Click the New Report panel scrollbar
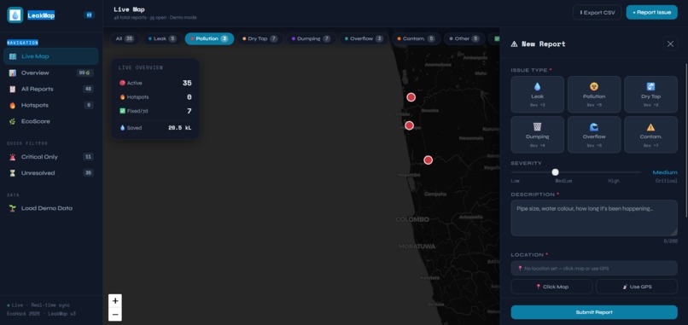Image resolution: width=688 pixels, height=325 pixels. tap(686, 141)
